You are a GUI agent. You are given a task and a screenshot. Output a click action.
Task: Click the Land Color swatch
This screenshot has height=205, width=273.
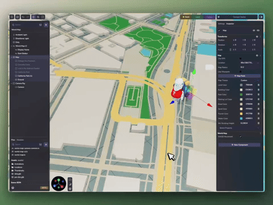[241, 85]
